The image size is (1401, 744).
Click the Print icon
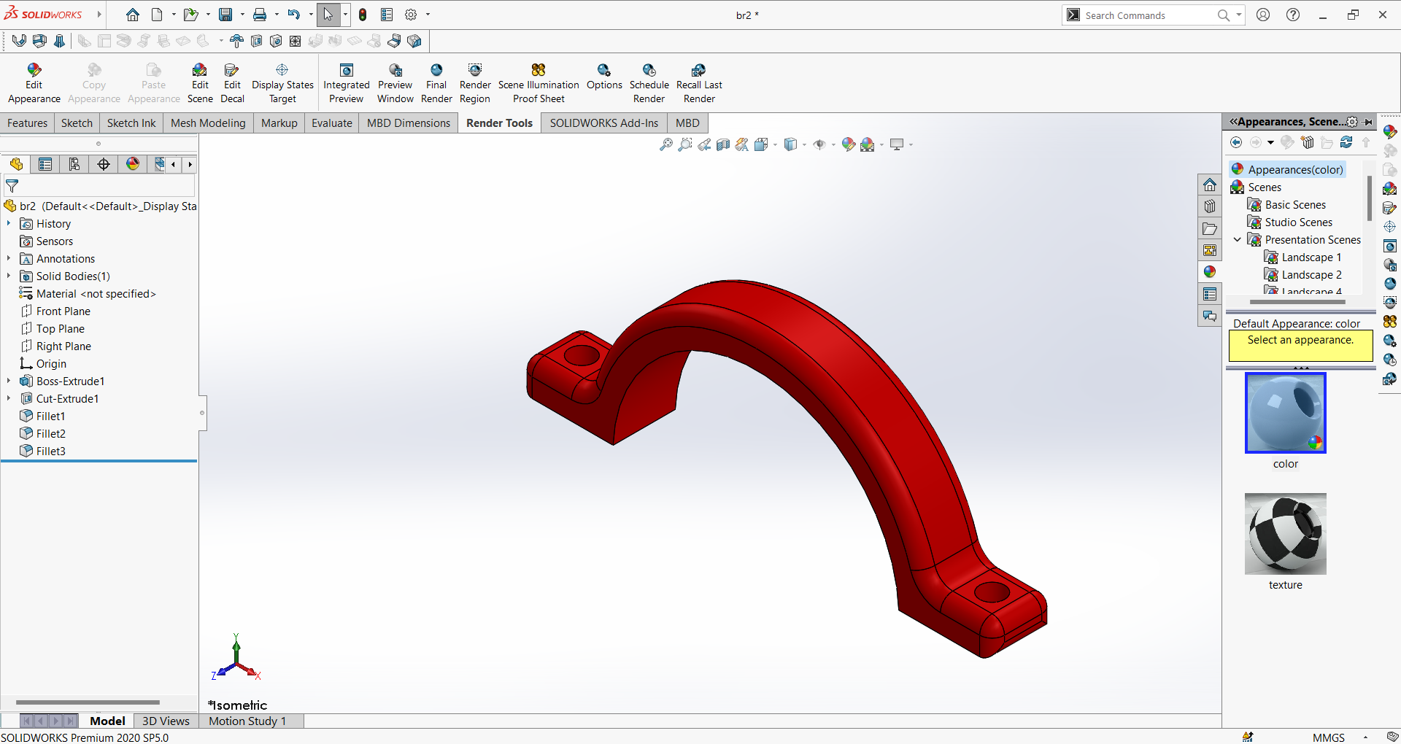(x=260, y=15)
